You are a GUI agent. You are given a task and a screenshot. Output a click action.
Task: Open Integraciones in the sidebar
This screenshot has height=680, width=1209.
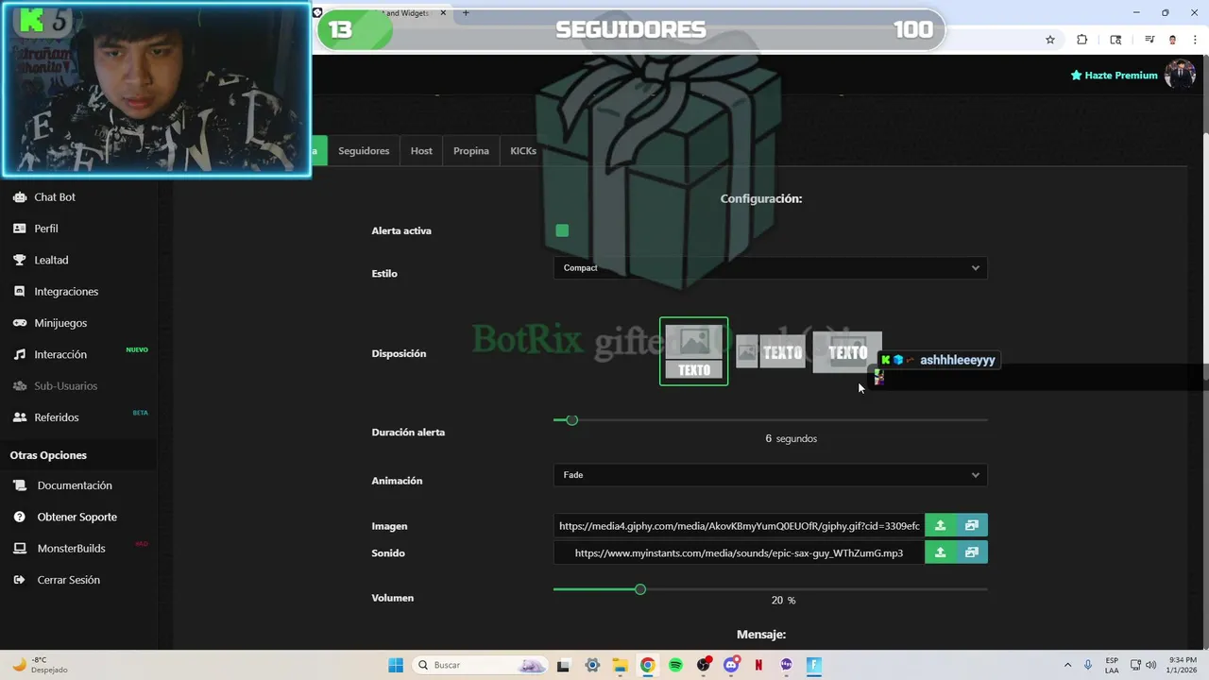66,292
